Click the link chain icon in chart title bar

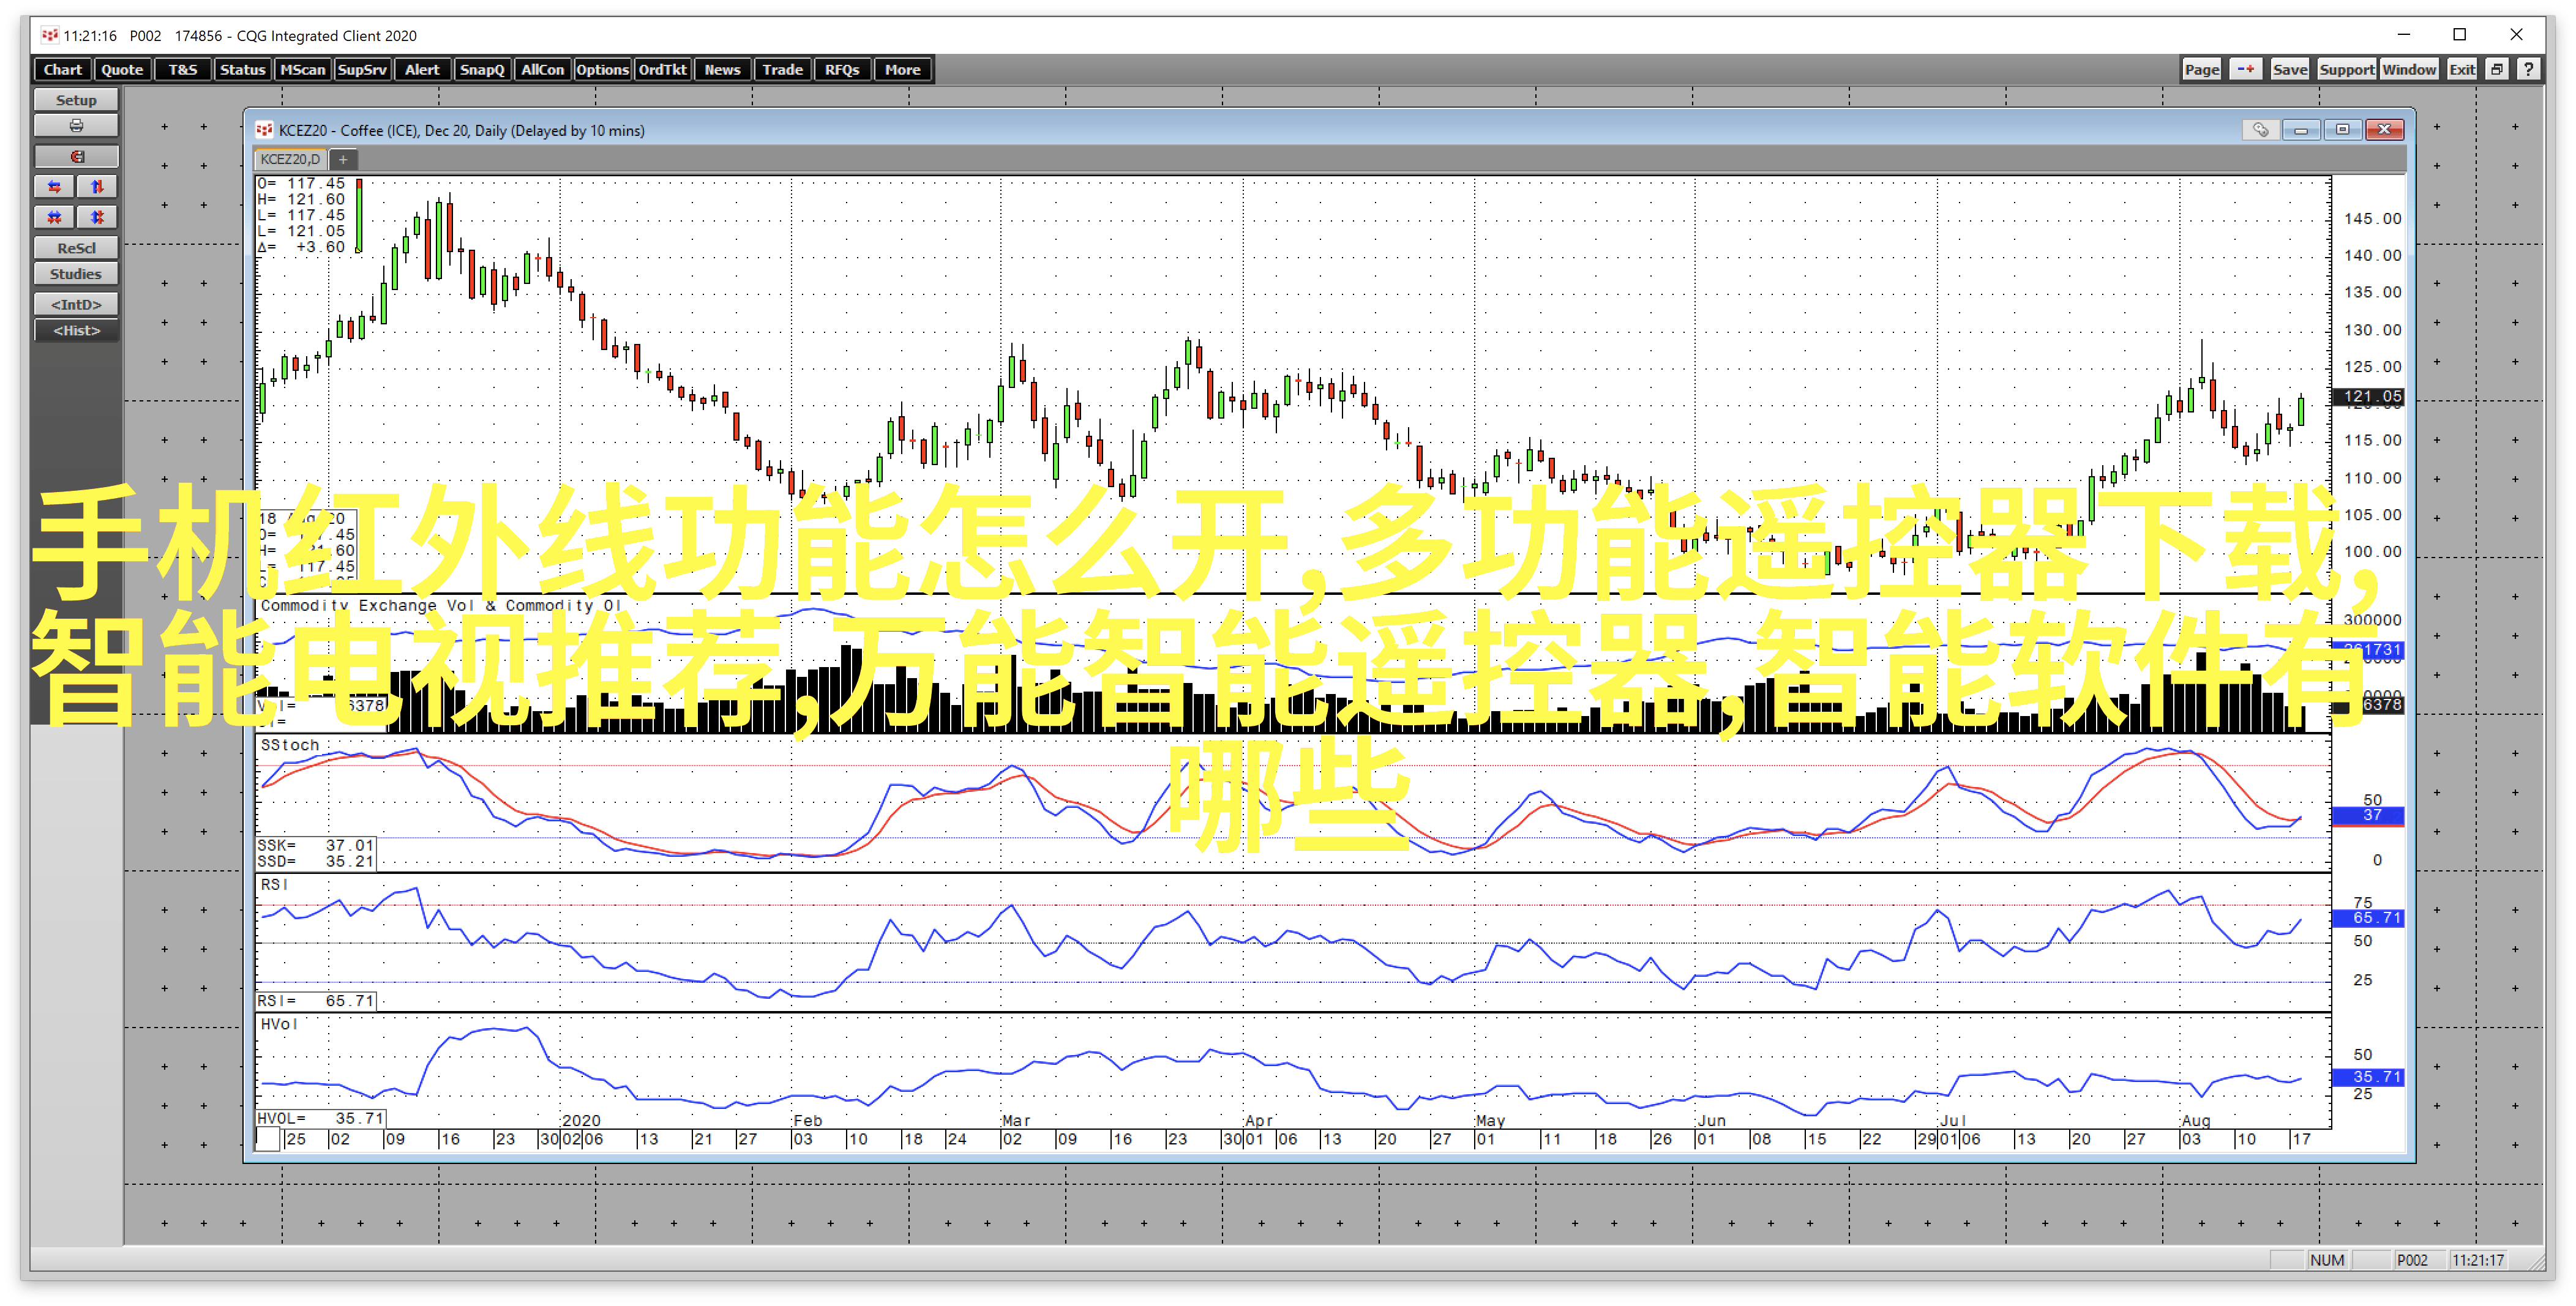coord(2261,130)
